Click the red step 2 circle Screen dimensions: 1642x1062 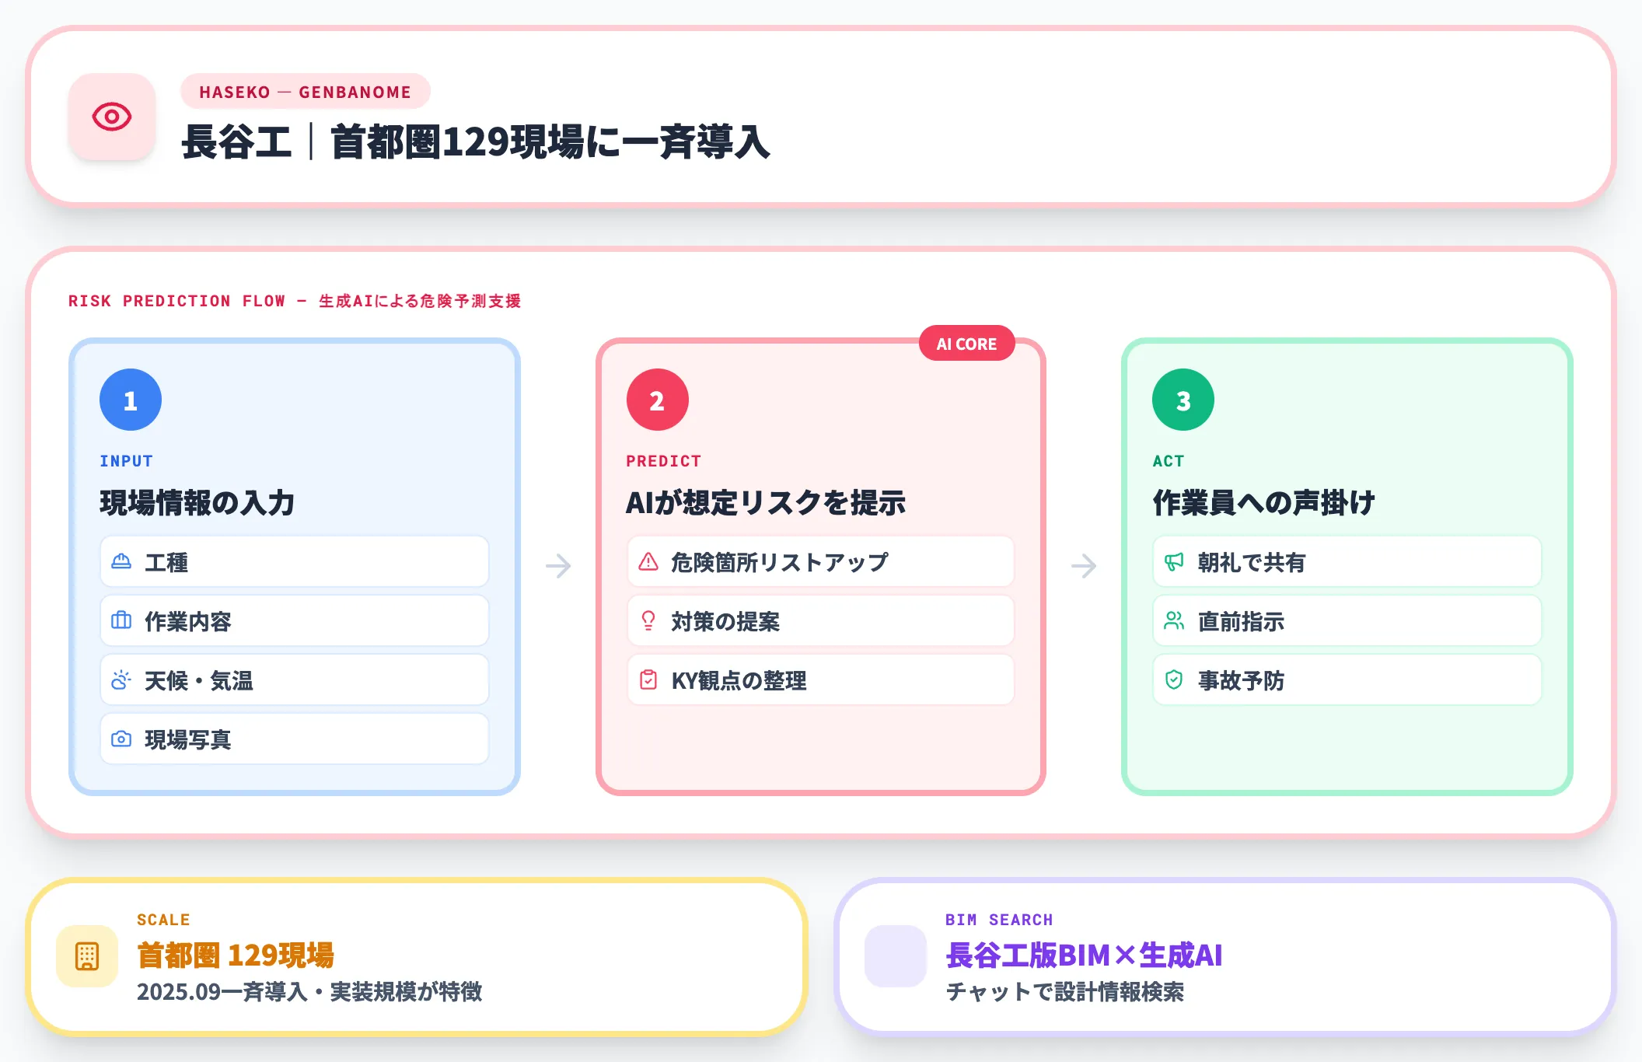click(658, 400)
